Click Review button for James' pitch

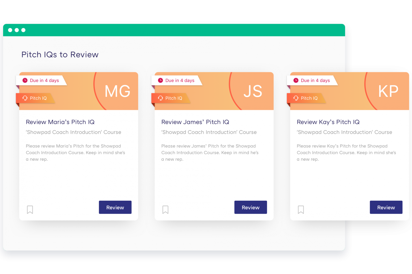coord(251,207)
